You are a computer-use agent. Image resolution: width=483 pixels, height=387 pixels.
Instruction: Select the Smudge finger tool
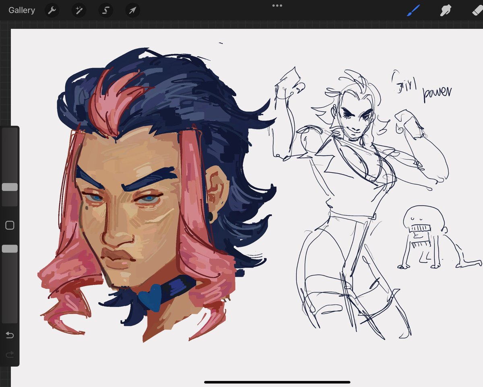point(446,10)
